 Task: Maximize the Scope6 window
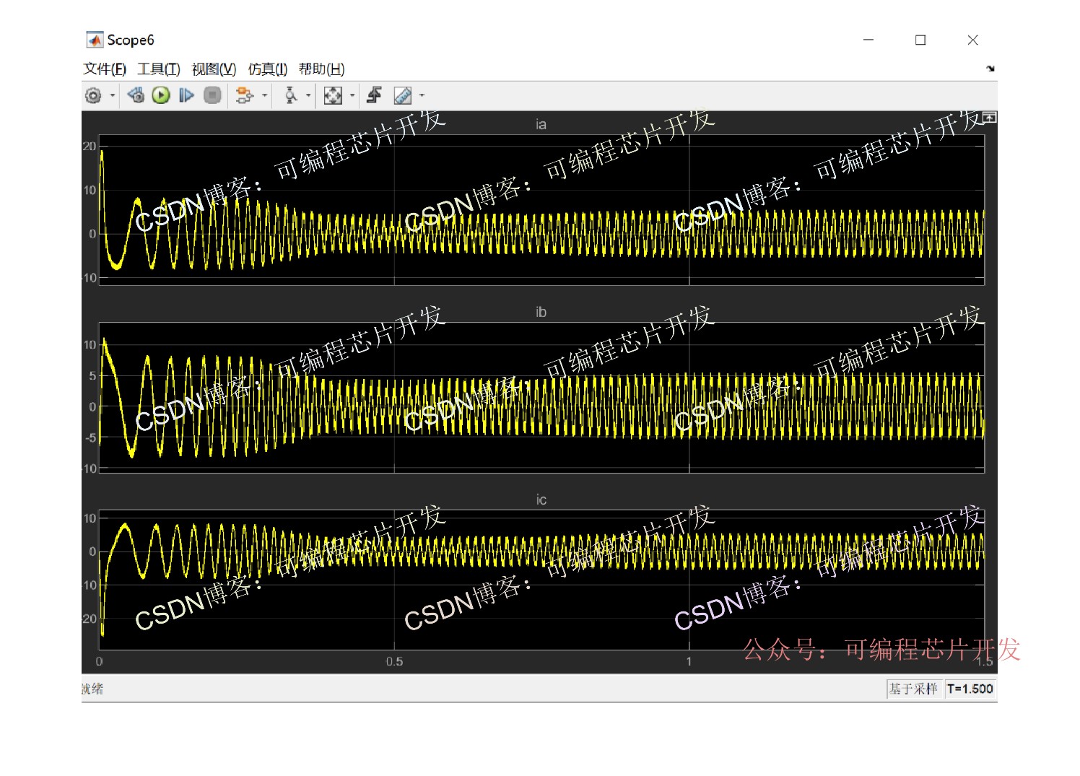pyautogui.click(x=920, y=40)
